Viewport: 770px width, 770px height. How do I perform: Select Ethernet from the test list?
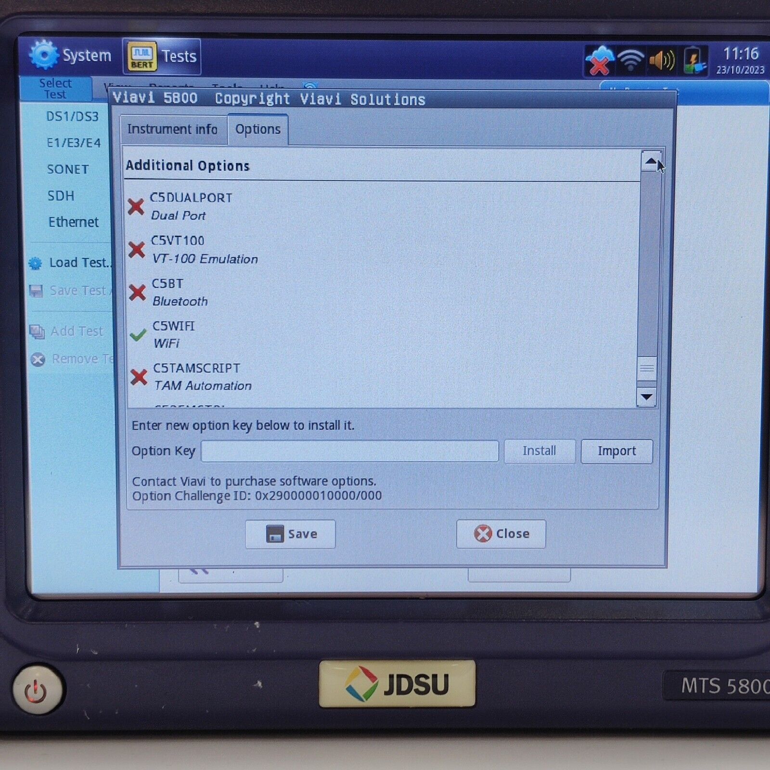click(x=73, y=222)
